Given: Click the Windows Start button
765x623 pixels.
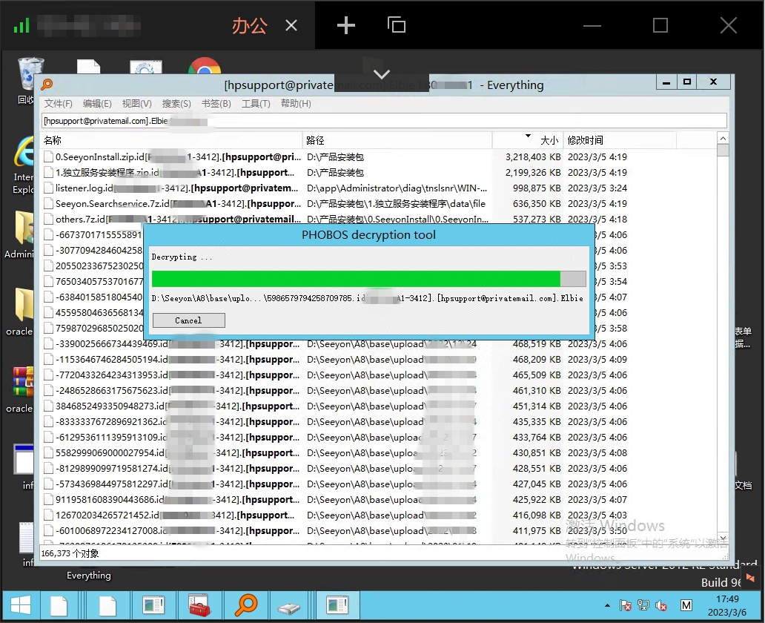Looking at the screenshot, I should [21, 606].
